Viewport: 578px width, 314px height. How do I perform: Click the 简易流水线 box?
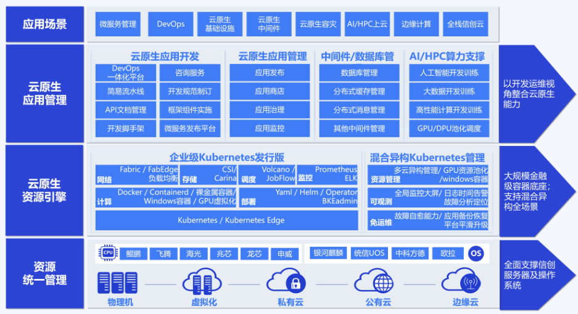tap(126, 91)
